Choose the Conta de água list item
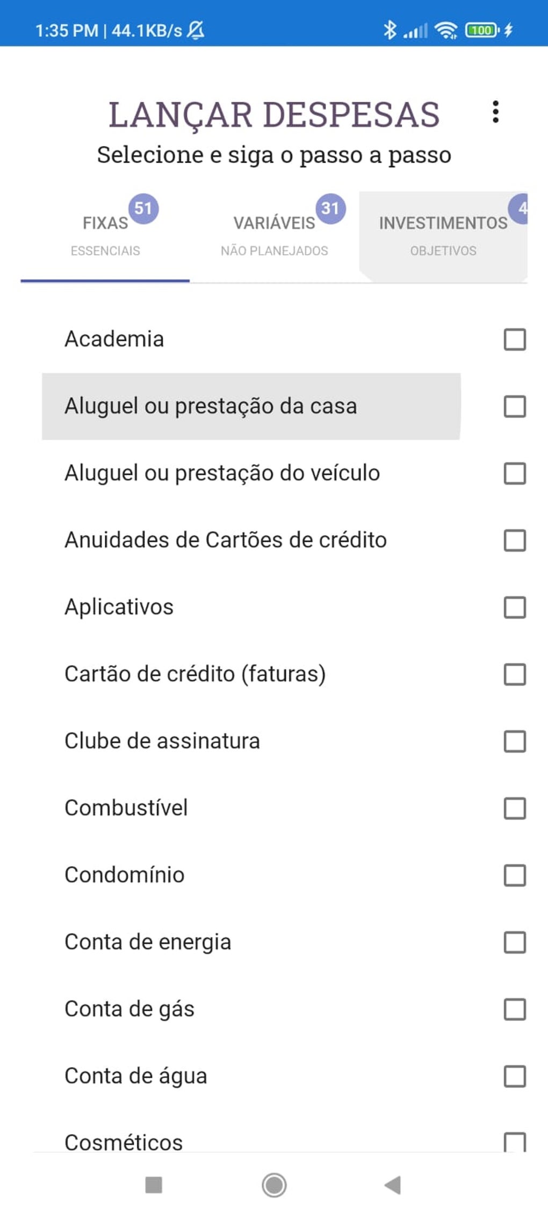548x1218 pixels. (136, 1076)
